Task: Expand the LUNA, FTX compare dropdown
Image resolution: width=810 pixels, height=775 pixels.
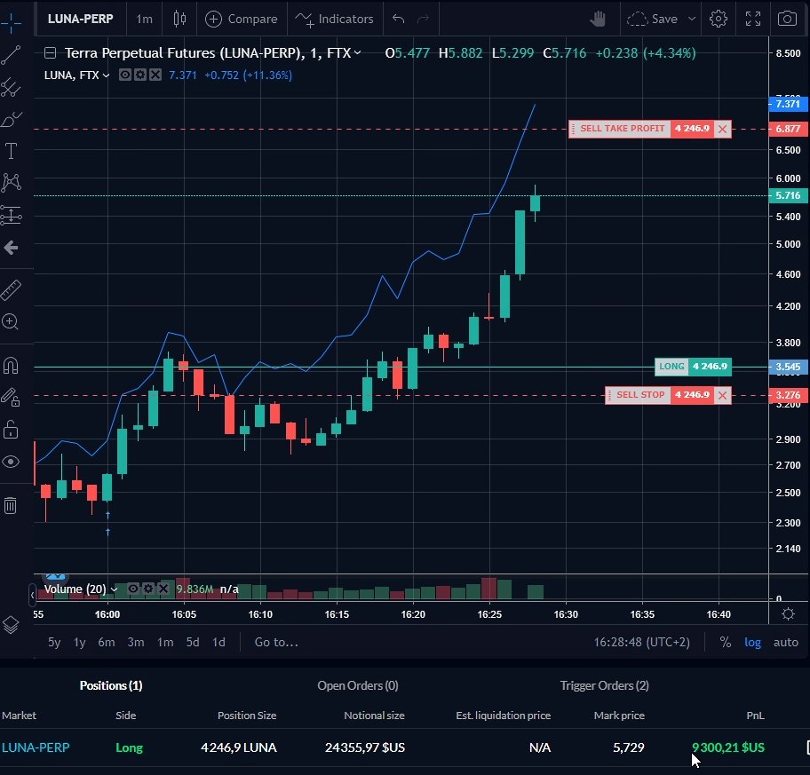Action: 106,75
